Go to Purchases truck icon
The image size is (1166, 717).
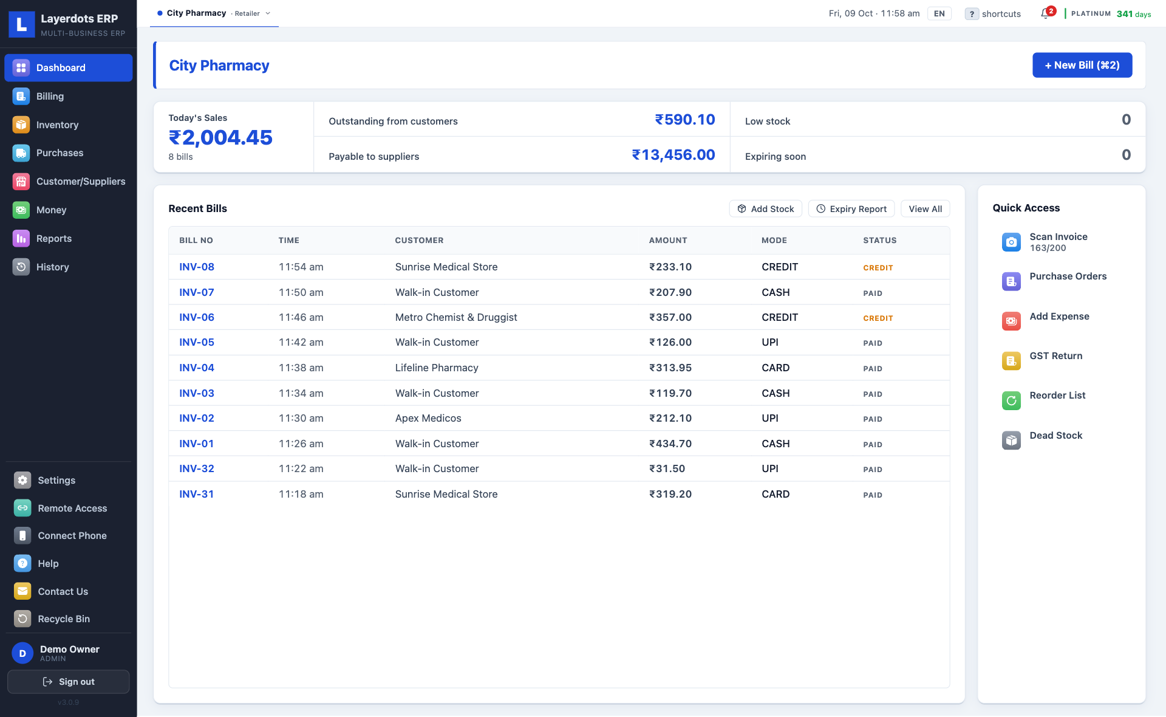[x=21, y=153]
